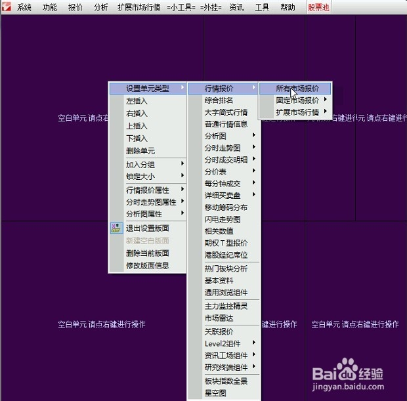
Task: Choose 主力监控精灵 unit type
Action: (x=224, y=306)
